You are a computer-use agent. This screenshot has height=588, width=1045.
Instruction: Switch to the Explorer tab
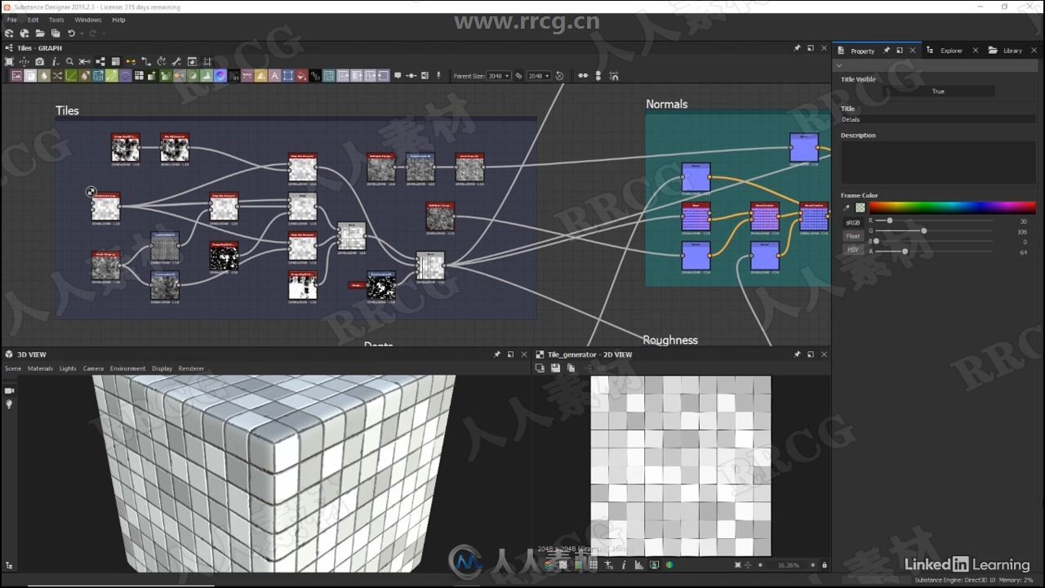(951, 51)
